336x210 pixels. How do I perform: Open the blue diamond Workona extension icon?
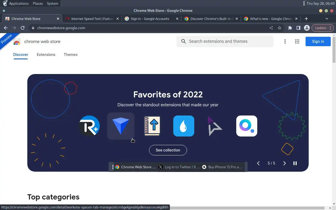[x=121, y=126]
